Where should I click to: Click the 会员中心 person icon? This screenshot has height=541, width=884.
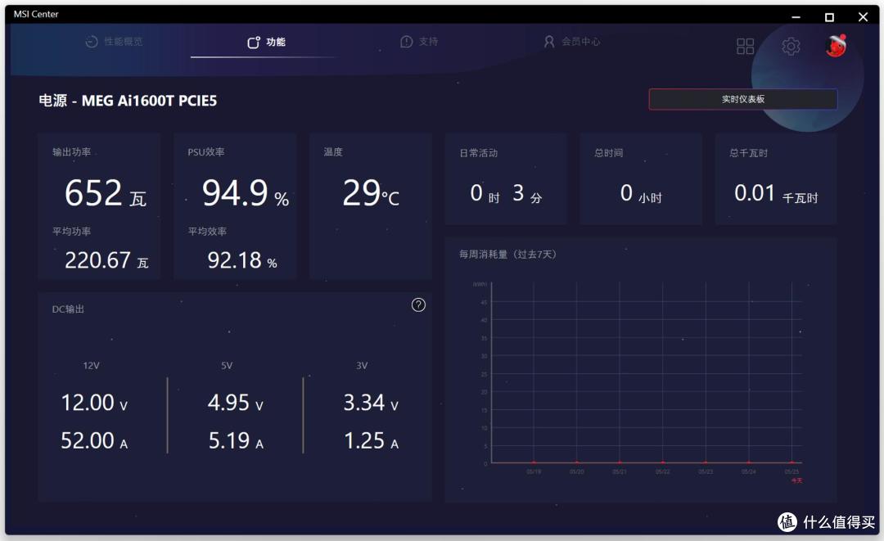click(548, 42)
